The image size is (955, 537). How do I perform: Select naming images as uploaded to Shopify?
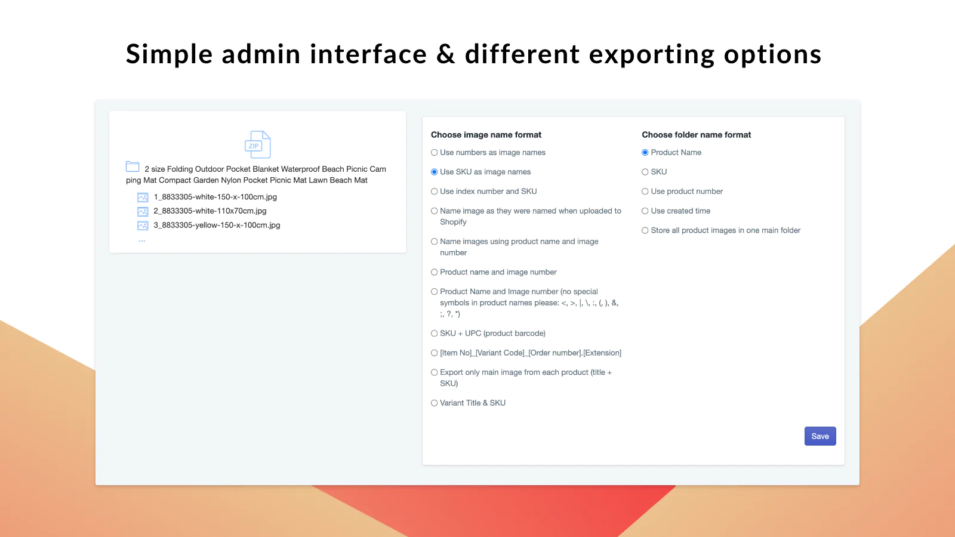click(435, 211)
